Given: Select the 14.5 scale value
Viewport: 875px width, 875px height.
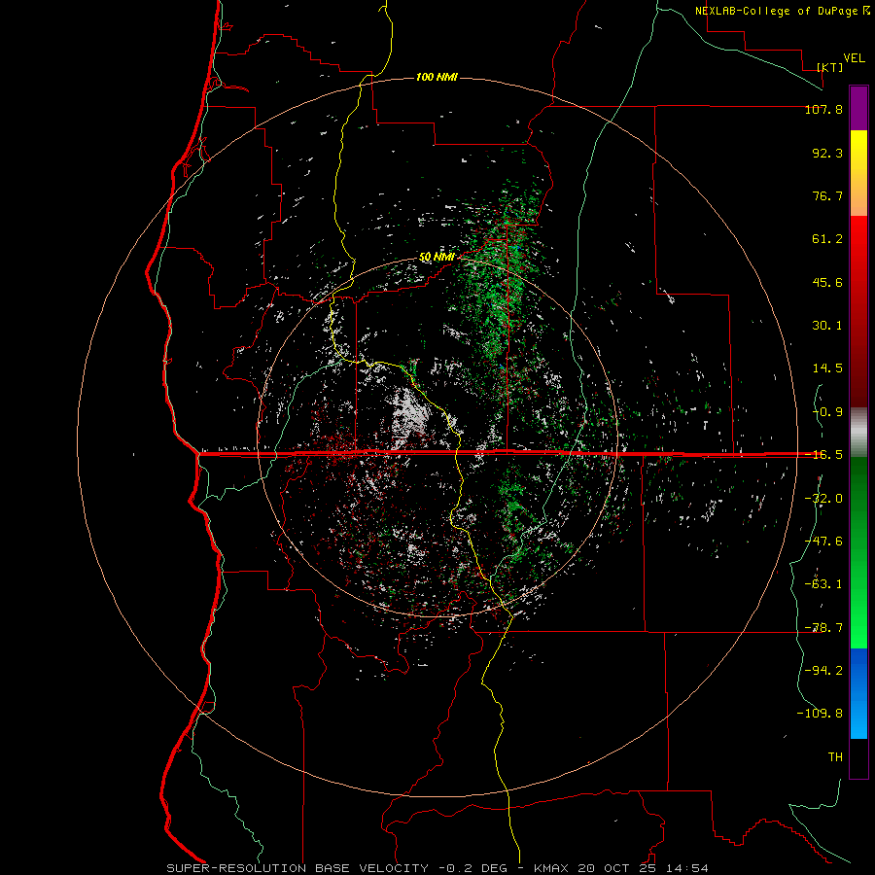Looking at the screenshot, I should [x=827, y=368].
